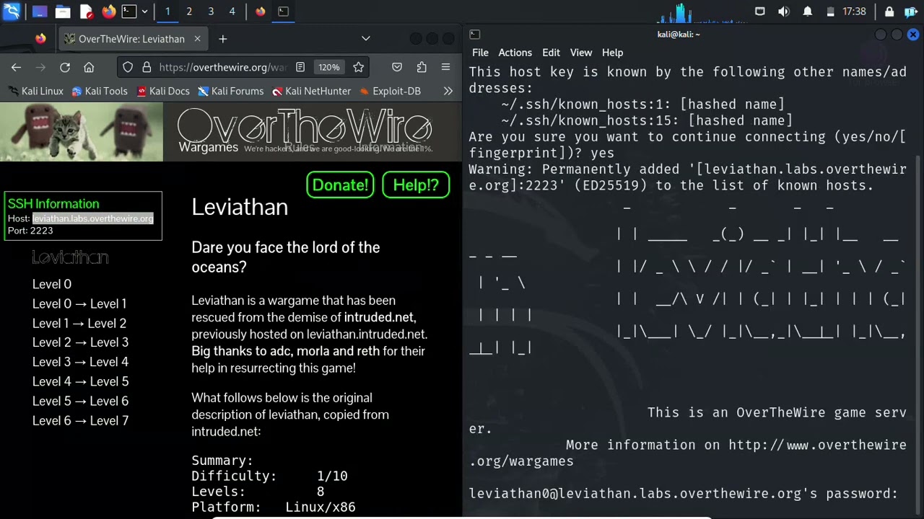
Task: Switch to workspace 1
Action: (x=167, y=12)
